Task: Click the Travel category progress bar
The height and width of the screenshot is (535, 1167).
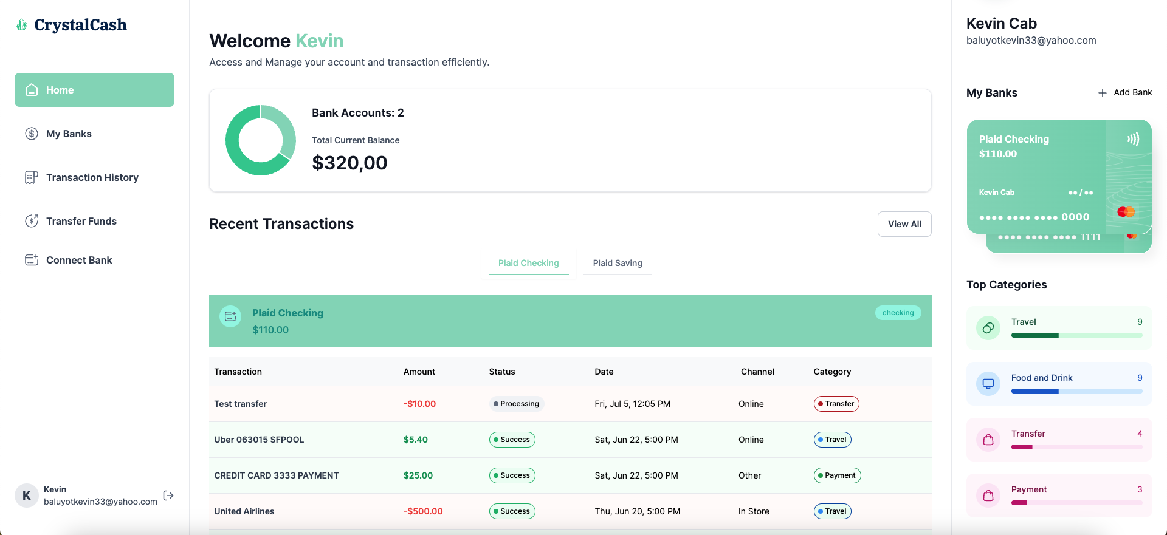Action: pos(1076,335)
